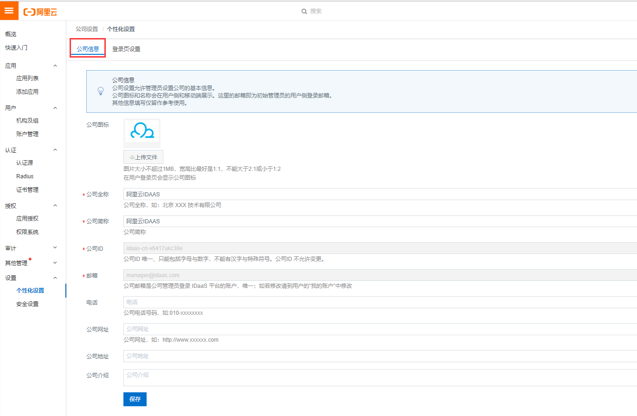
Task: Click the 公司简称 input field
Action: click(x=380, y=221)
